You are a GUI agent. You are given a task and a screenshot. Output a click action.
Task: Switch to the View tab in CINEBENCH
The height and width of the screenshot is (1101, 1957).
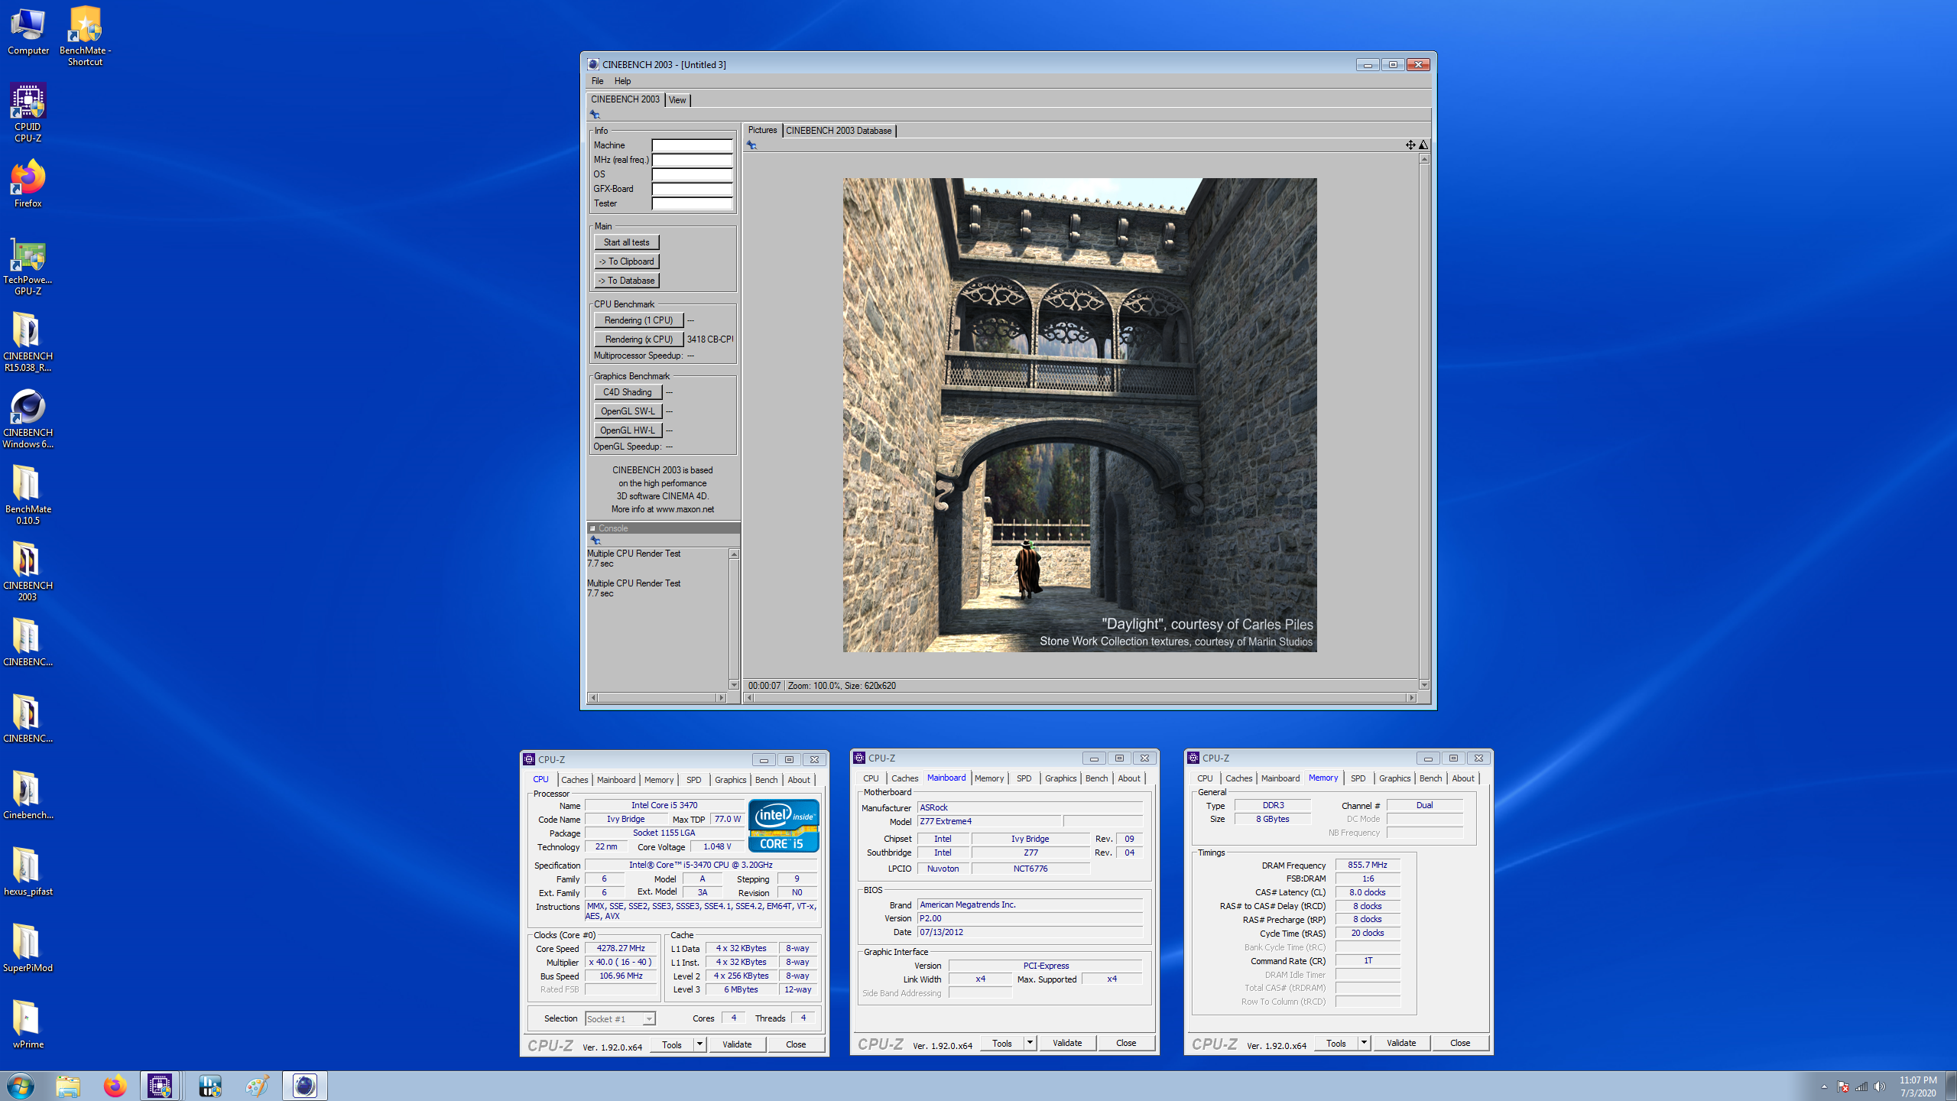tap(677, 100)
